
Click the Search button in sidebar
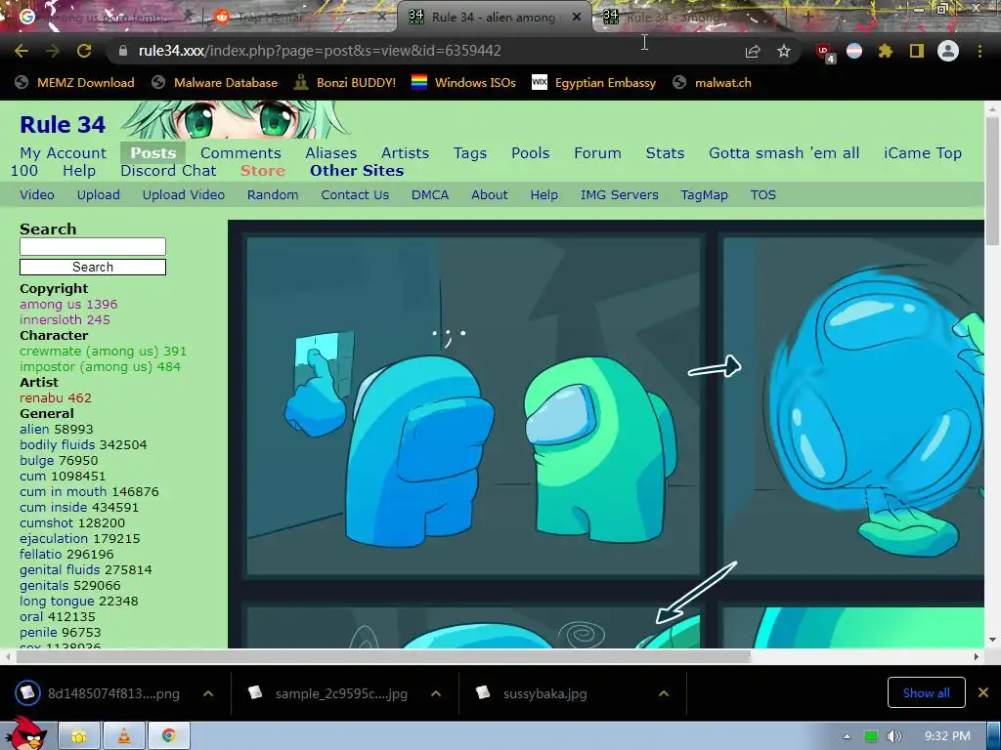[x=93, y=268]
